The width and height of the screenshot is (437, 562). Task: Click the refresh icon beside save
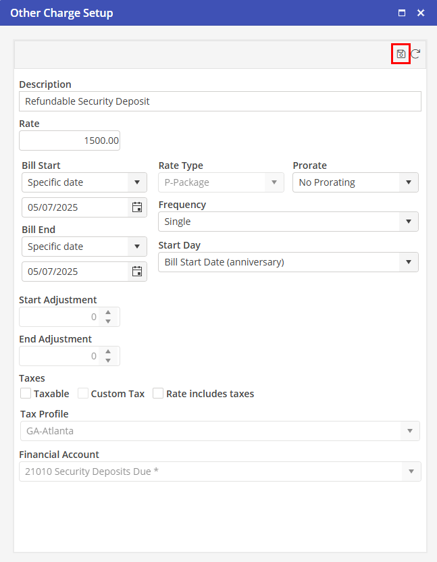tap(416, 54)
